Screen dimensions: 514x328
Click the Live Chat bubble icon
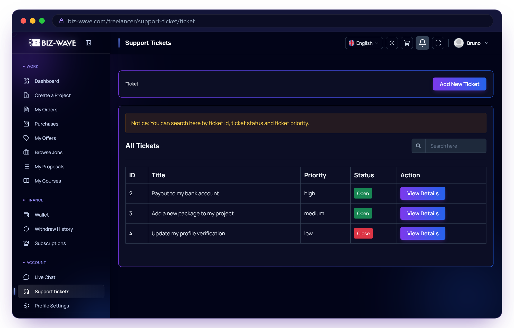26,277
